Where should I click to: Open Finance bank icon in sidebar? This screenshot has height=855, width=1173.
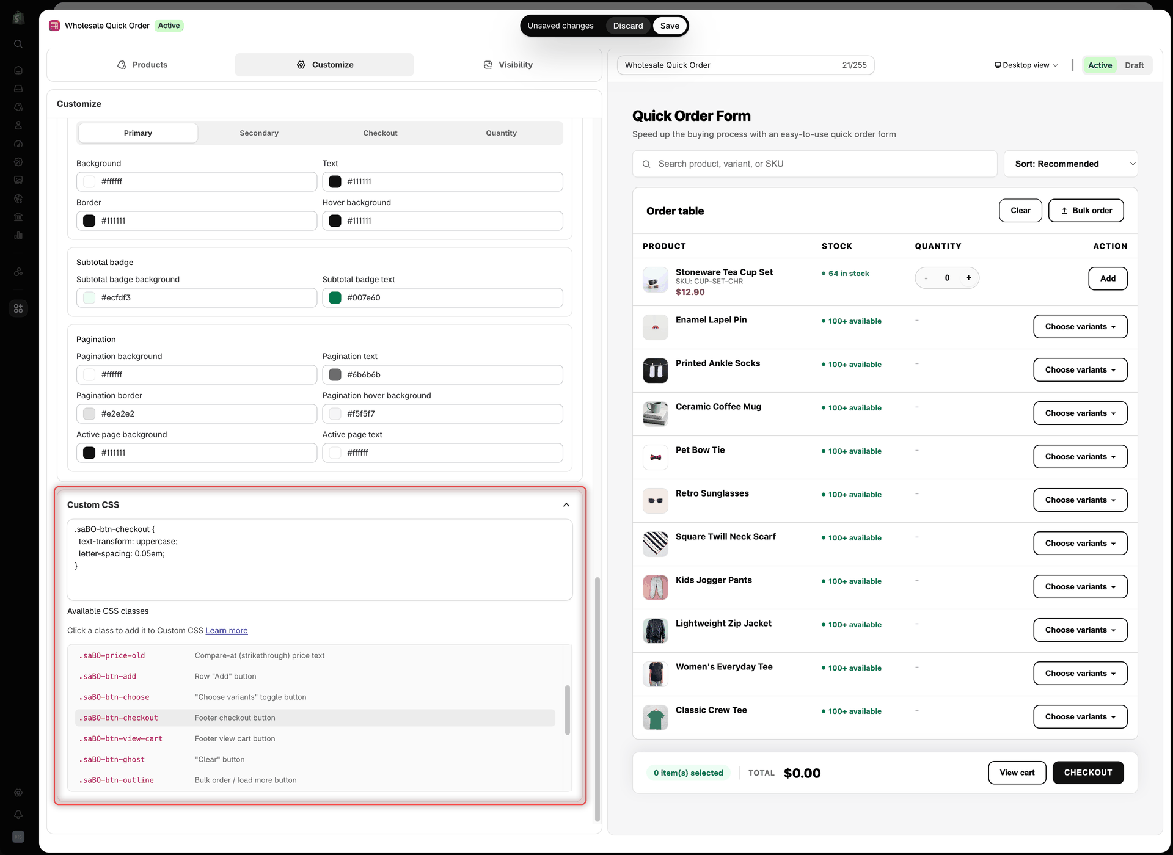coord(18,217)
